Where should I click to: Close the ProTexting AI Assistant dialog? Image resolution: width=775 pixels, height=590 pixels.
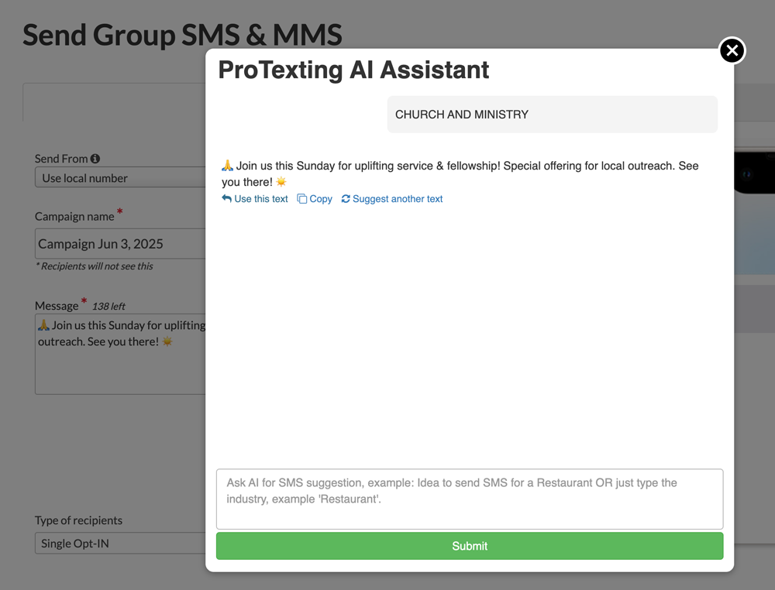pyautogui.click(x=732, y=50)
